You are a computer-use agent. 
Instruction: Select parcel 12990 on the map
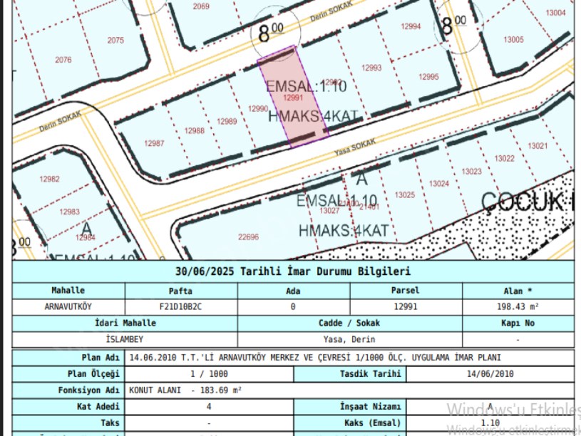(x=257, y=109)
